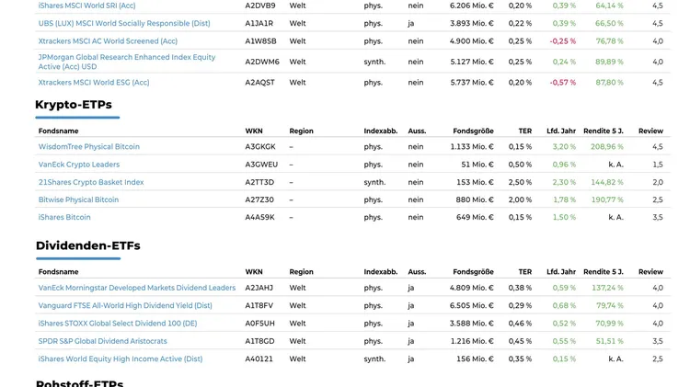
Task: Click Fondsgröße header in Dividenden-ETFs table
Action: (473, 272)
